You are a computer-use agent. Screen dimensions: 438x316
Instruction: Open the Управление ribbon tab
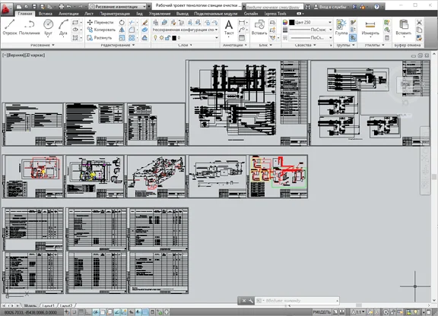click(160, 14)
